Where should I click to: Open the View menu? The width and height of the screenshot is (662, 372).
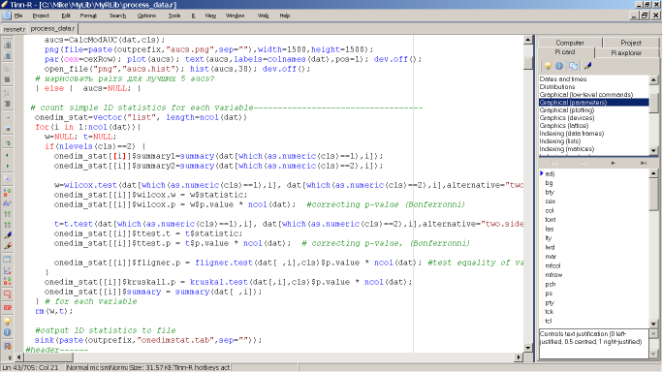click(x=210, y=15)
